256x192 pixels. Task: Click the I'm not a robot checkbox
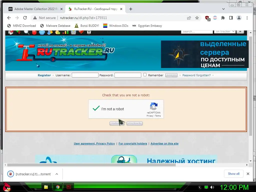96,108
